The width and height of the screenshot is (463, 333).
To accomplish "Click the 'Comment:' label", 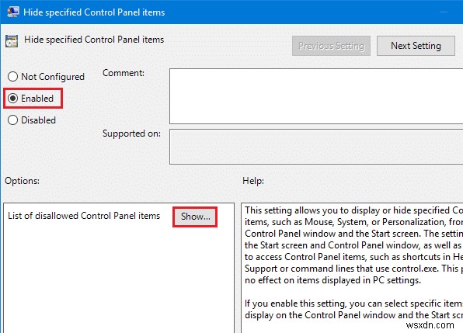I will [124, 72].
